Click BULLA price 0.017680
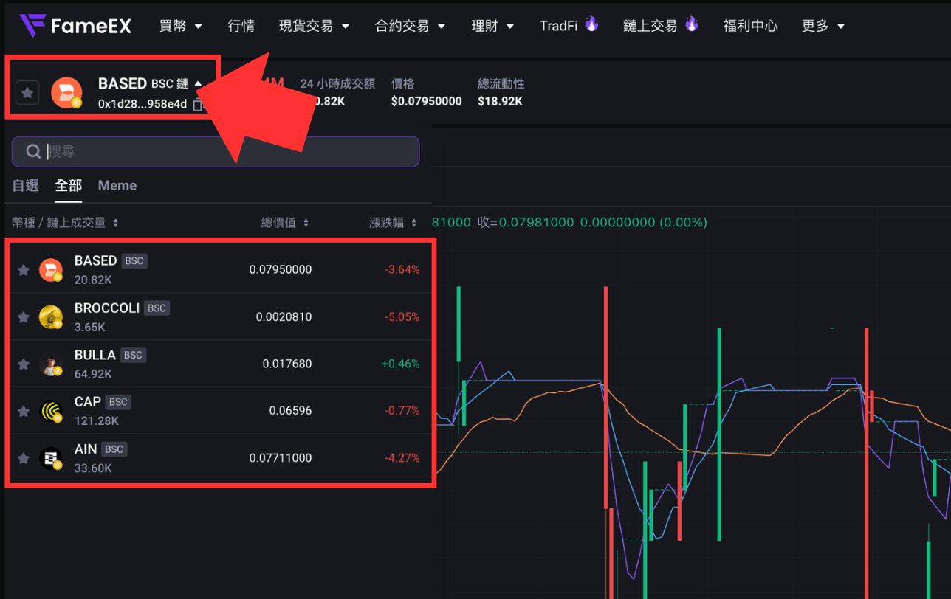Viewport: 951px width, 599px height. click(287, 364)
